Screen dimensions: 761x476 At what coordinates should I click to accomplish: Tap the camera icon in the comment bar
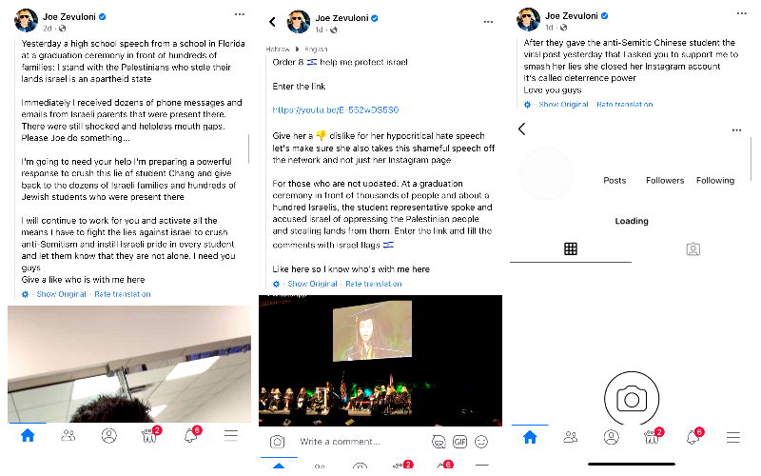[277, 442]
